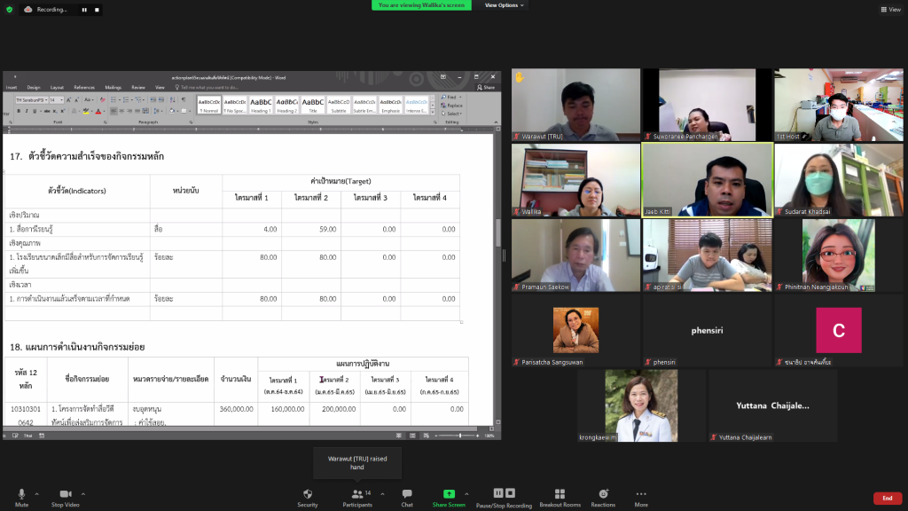Open the Layout tab in Word
908x511 pixels.
point(57,87)
